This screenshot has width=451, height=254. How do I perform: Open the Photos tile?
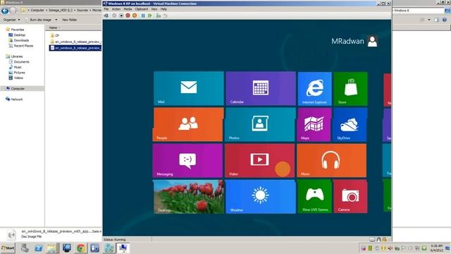point(260,125)
